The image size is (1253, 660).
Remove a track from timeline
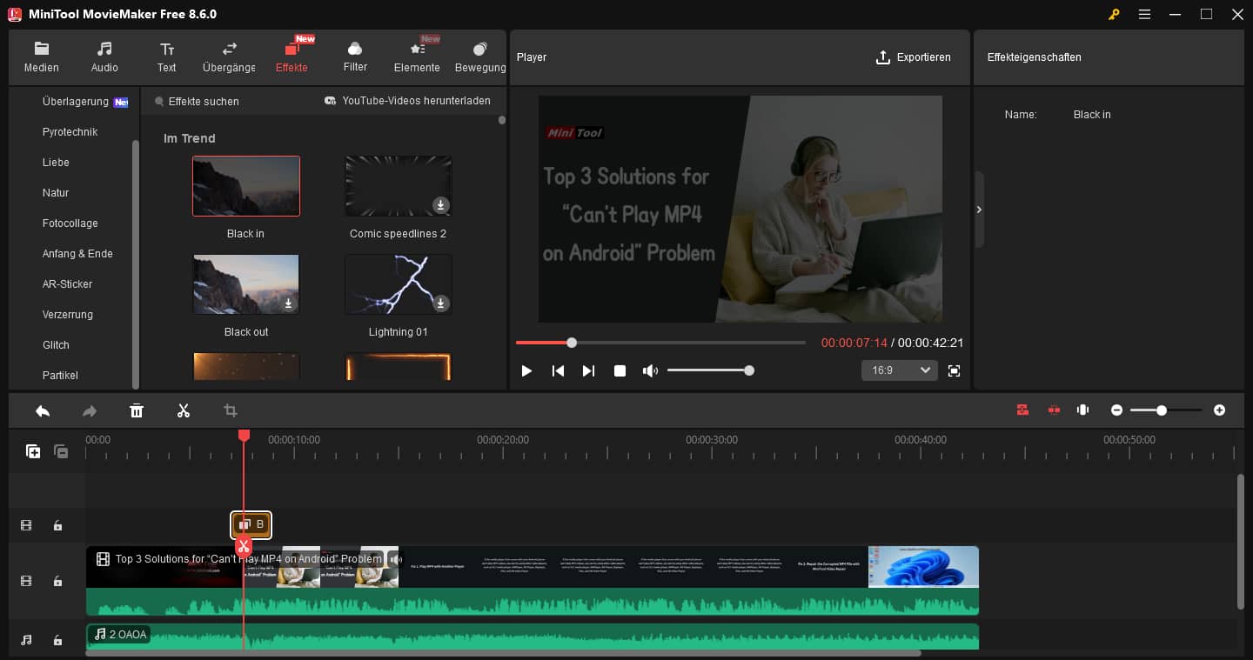(61, 451)
